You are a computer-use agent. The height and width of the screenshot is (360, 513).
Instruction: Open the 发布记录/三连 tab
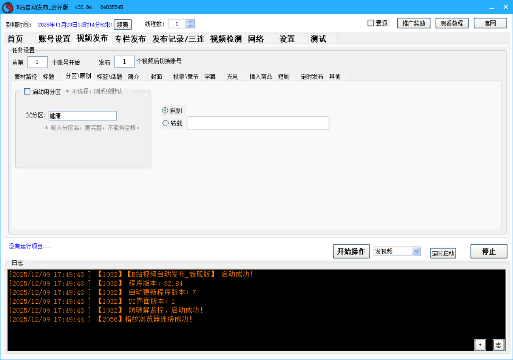[x=178, y=39]
